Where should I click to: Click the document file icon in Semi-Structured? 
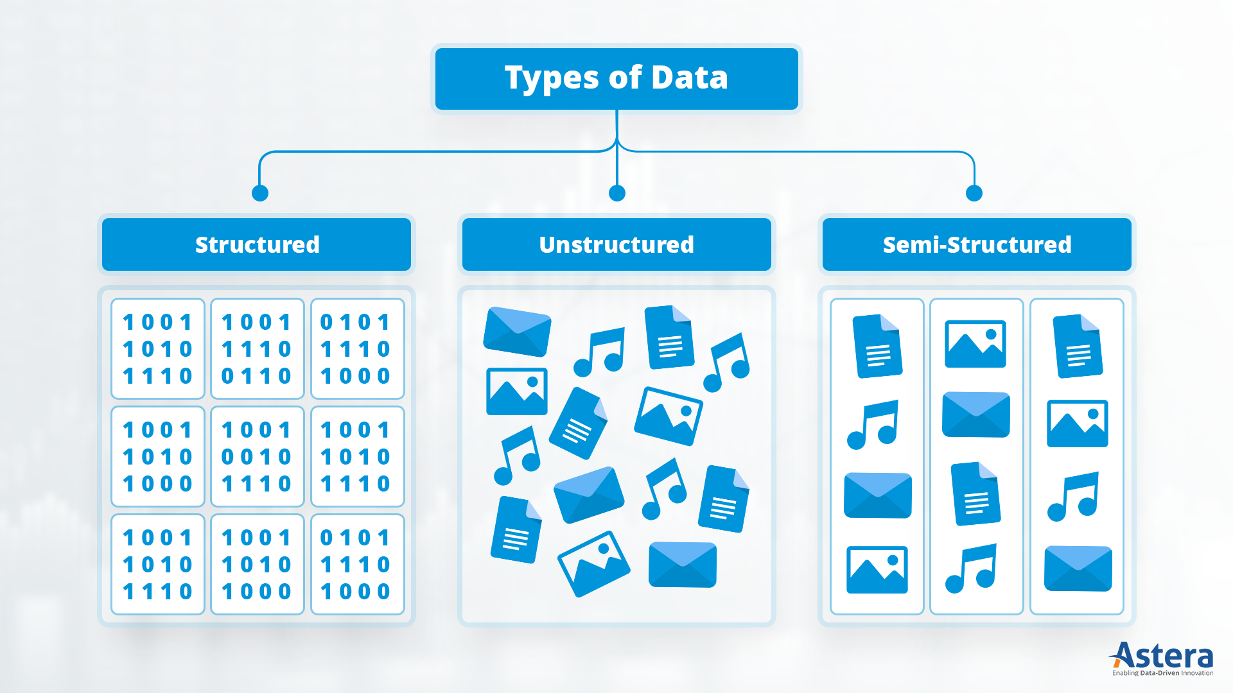878,350
